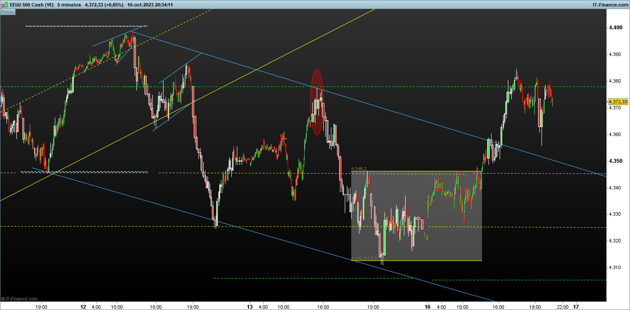The height and width of the screenshot is (310, 630).
Task: Click the yellow 4.372,33 current price tag
Action: tap(618, 102)
